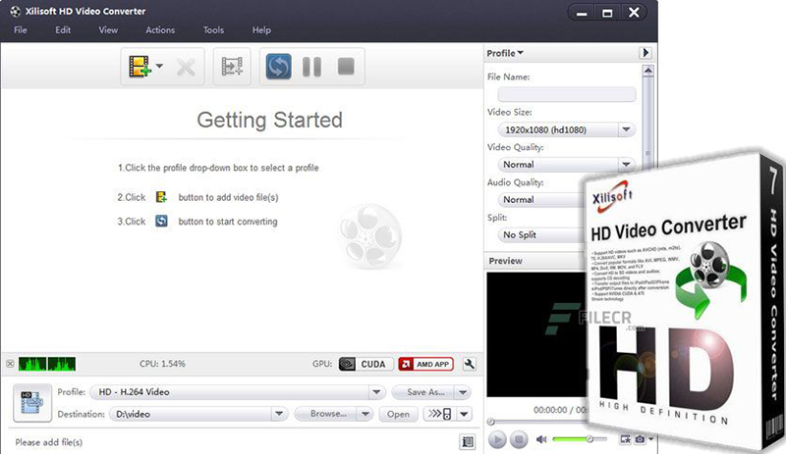Click the log list icon in status bar
786x454 pixels.
(468, 441)
